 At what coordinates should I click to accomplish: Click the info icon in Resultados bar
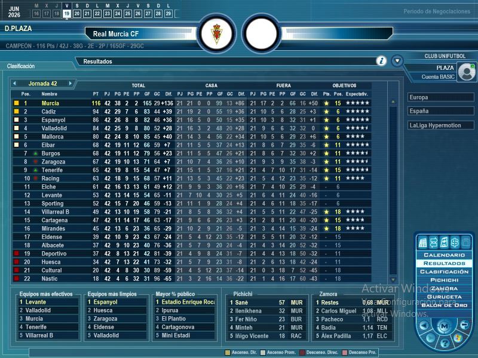tap(381, 61)
